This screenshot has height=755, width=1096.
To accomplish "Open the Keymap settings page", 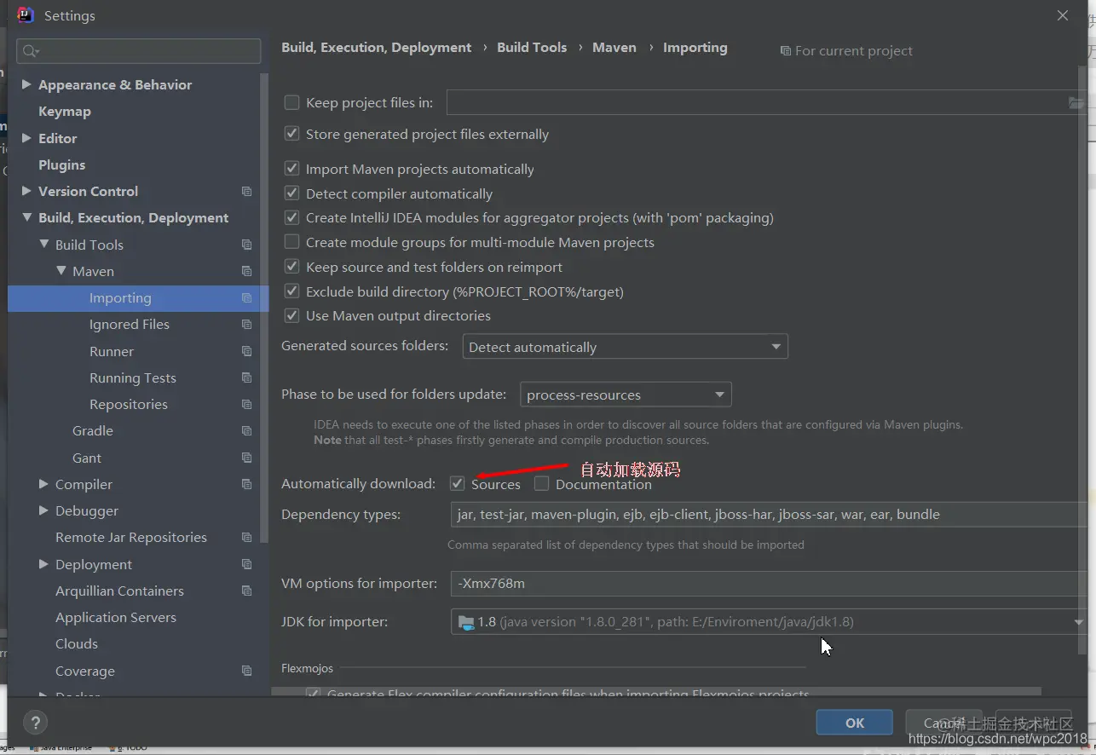I will 65,112.
